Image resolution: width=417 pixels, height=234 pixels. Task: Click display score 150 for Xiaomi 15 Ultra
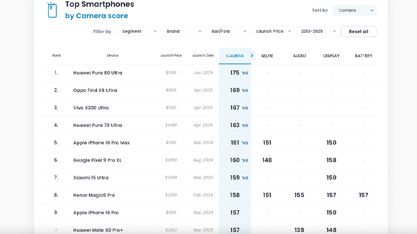(332, 178)
